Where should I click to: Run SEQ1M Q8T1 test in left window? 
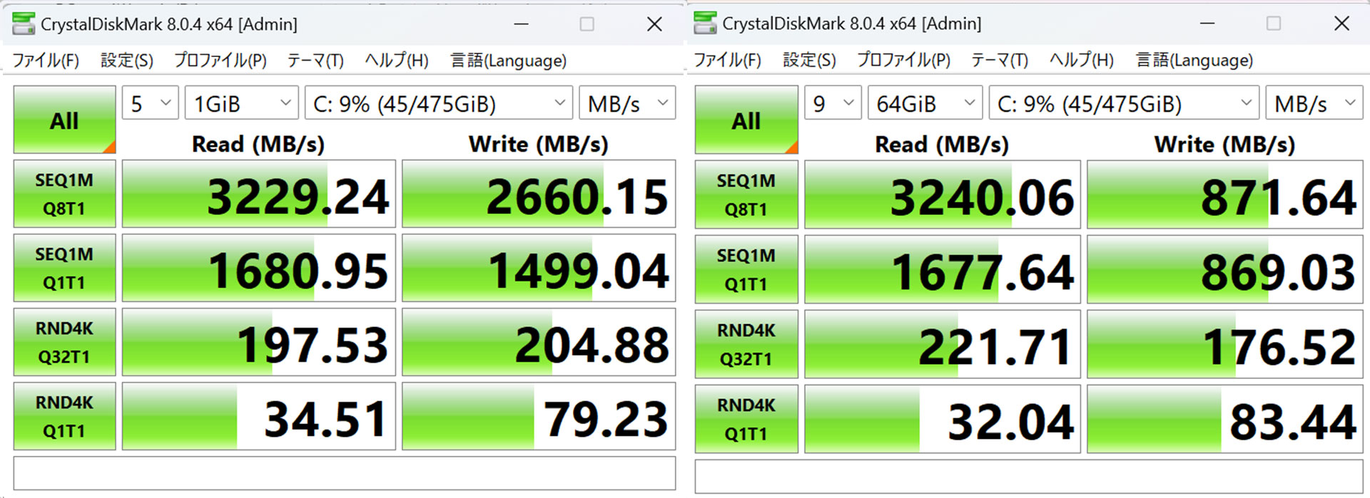tap(64, 194)
